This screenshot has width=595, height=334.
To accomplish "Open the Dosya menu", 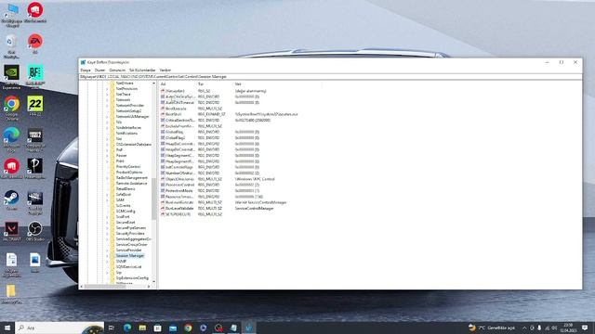I will coord(86,71).
